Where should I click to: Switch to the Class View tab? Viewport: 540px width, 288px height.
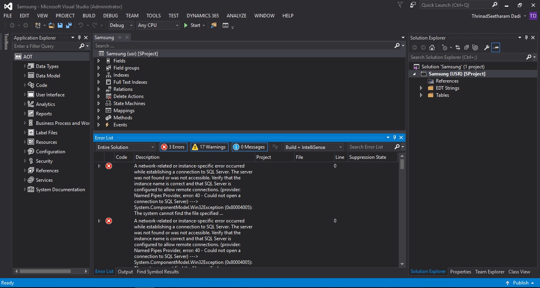[x=519, y=272]
